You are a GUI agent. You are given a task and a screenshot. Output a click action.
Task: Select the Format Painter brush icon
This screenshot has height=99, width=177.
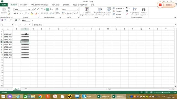pyautogui.click(x=9, y=14)
